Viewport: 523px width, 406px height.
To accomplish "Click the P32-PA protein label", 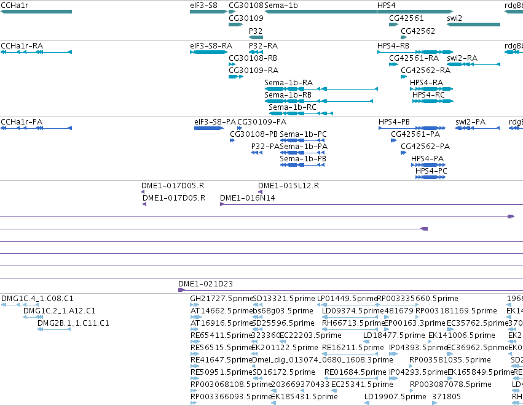I will [265, 147].
